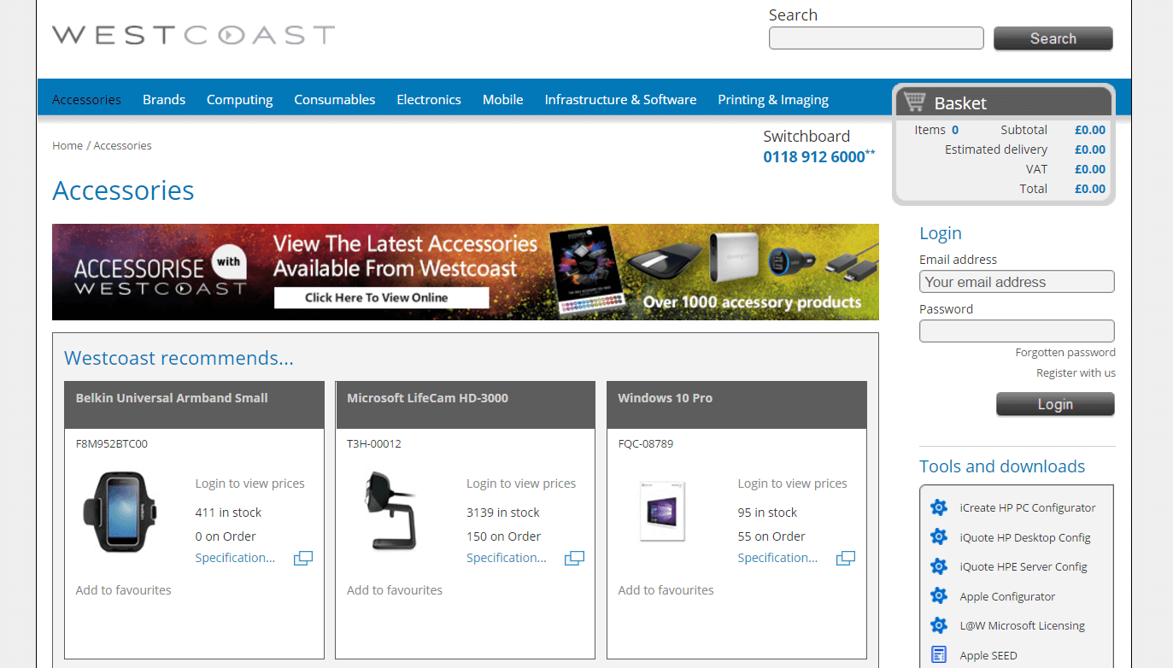Image resolution: width=1173 pixels, height=668 pixels.
Task: Click the Basket heading
Action: [960, 103]
